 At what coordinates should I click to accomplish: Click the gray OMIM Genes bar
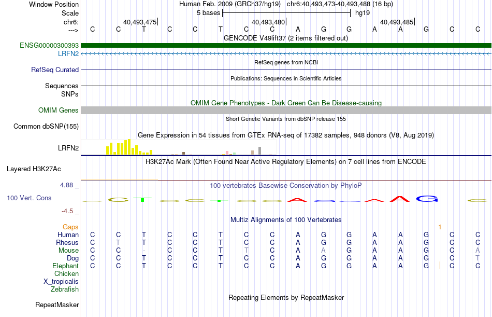click(286, 110)
